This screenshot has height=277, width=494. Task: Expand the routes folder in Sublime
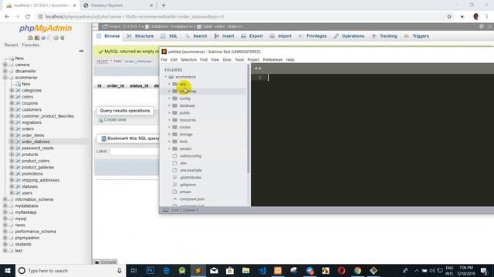point(169,127)
